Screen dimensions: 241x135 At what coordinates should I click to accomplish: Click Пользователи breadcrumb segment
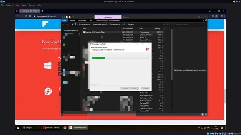pyautogui.click(x=115, y=24)
